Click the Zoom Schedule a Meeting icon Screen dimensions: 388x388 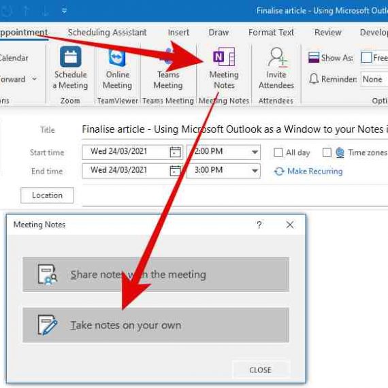(x=71, y=56)
